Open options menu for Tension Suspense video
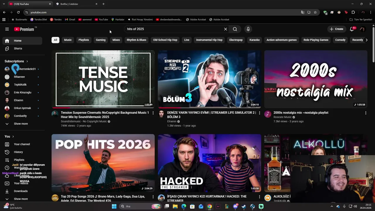 153,113
